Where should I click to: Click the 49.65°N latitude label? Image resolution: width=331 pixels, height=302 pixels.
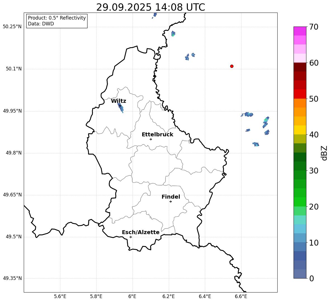pyautogui.click(x=12, y=195)
